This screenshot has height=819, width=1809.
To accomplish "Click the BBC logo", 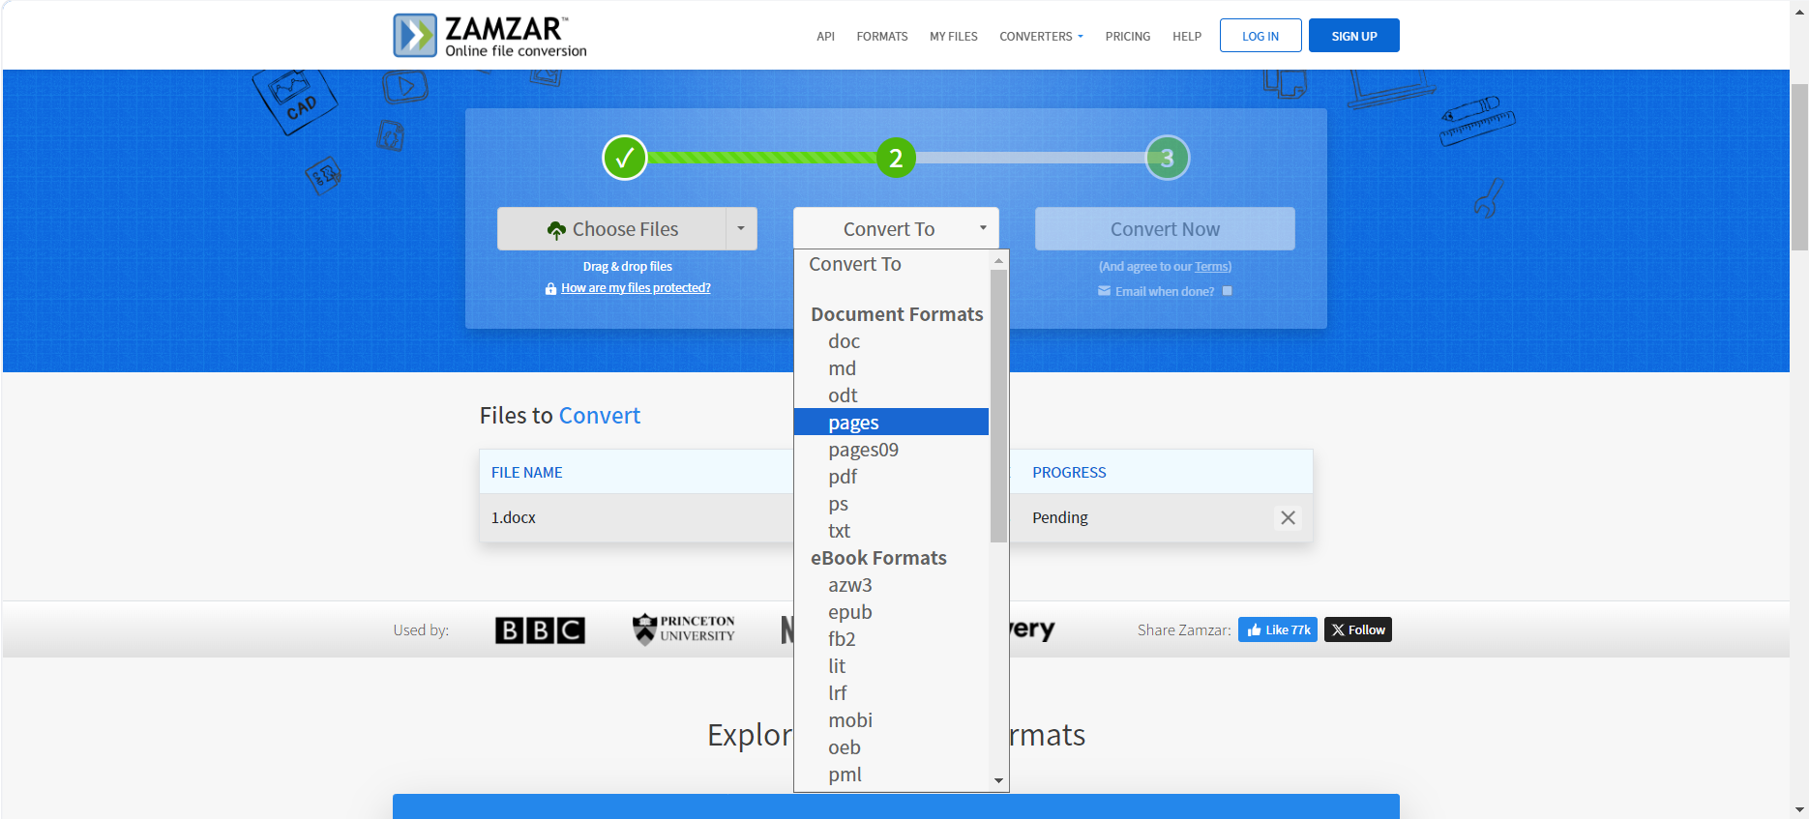I will click(540, 630).
